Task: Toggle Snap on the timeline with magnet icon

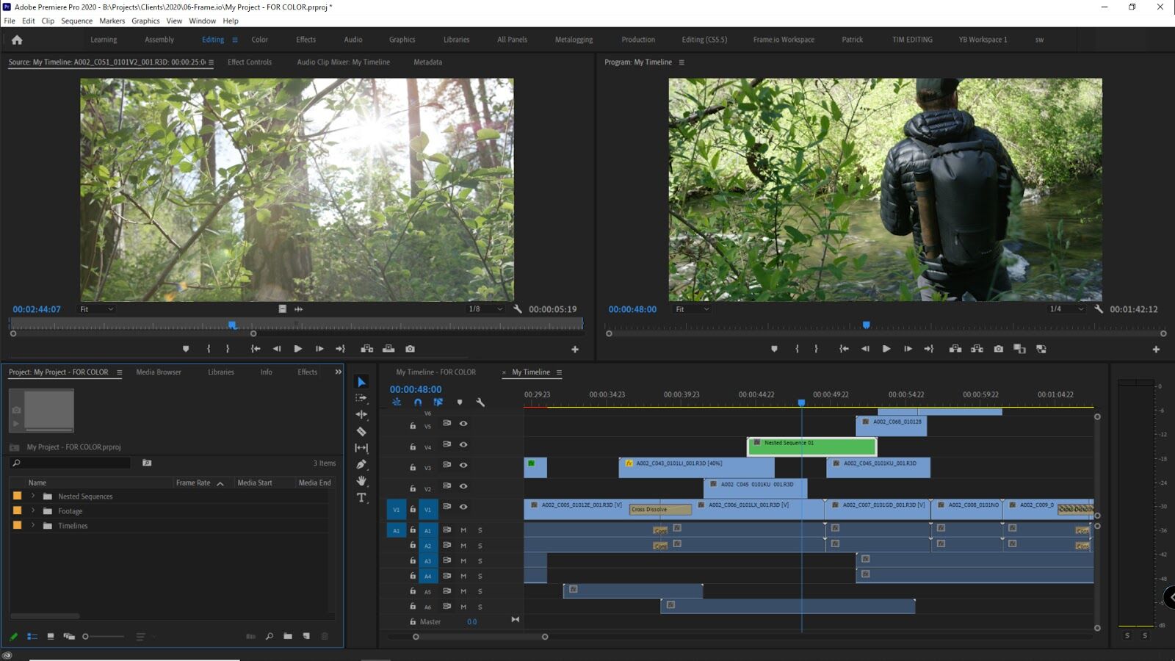Action: pos(418,402)
